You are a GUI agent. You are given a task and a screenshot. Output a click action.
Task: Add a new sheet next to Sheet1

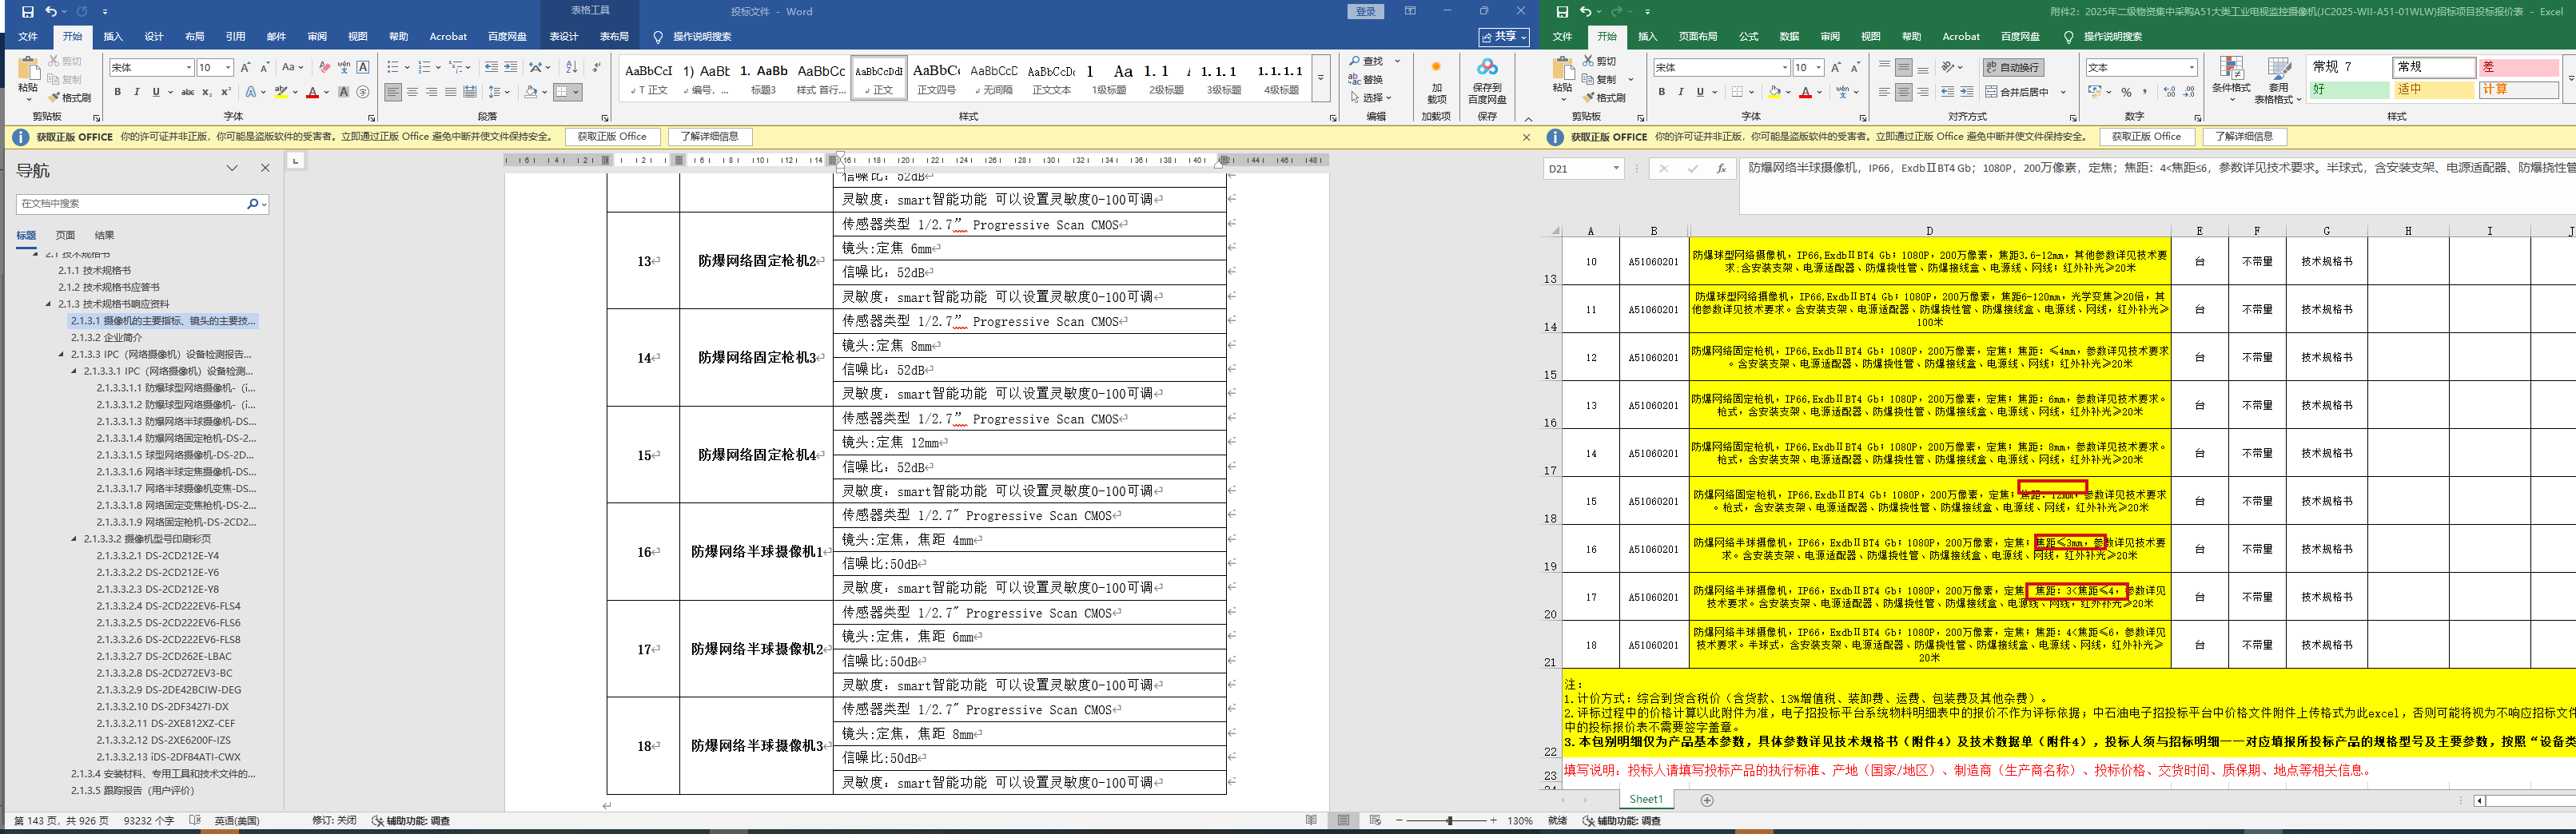coord(1707,800)
